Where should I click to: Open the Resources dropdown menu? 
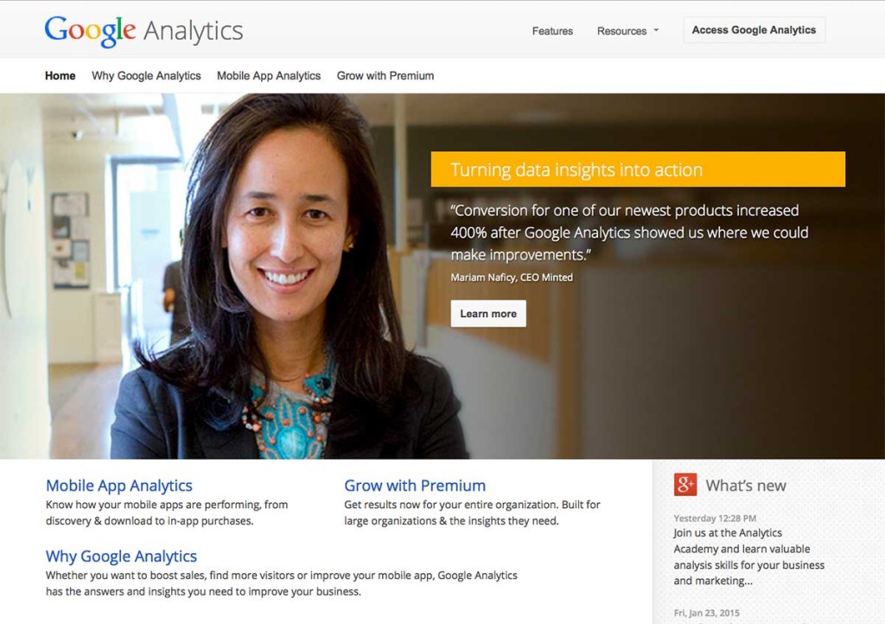click(622, 30)
